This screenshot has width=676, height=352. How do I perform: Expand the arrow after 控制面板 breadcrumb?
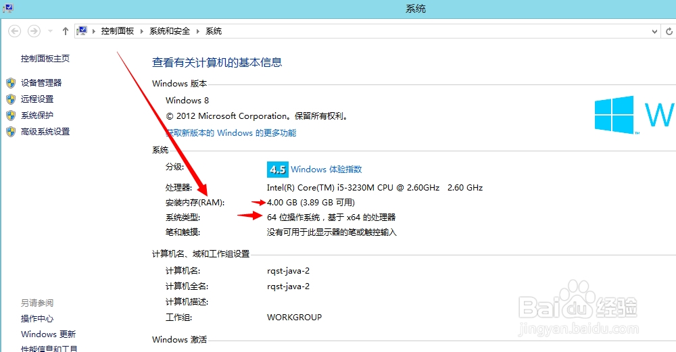(141, 31)
